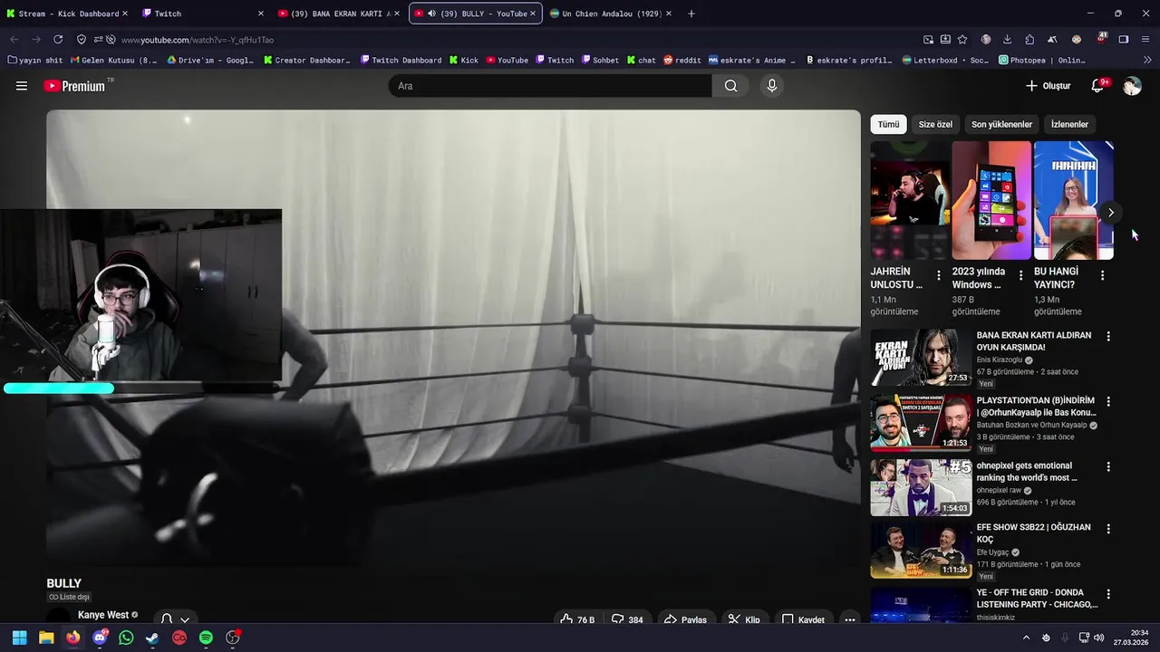Image resolution: width=1160 pixels, height=652 pixels.
Task: Switch to Un Chien Andalou (1929) tab
Action: click(x=611, y=14)
